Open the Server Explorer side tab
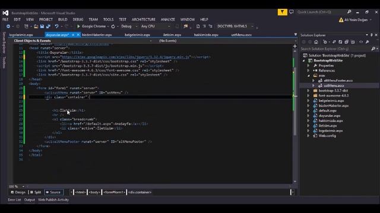This screenshot has width=380, height=213. [4, 43]
